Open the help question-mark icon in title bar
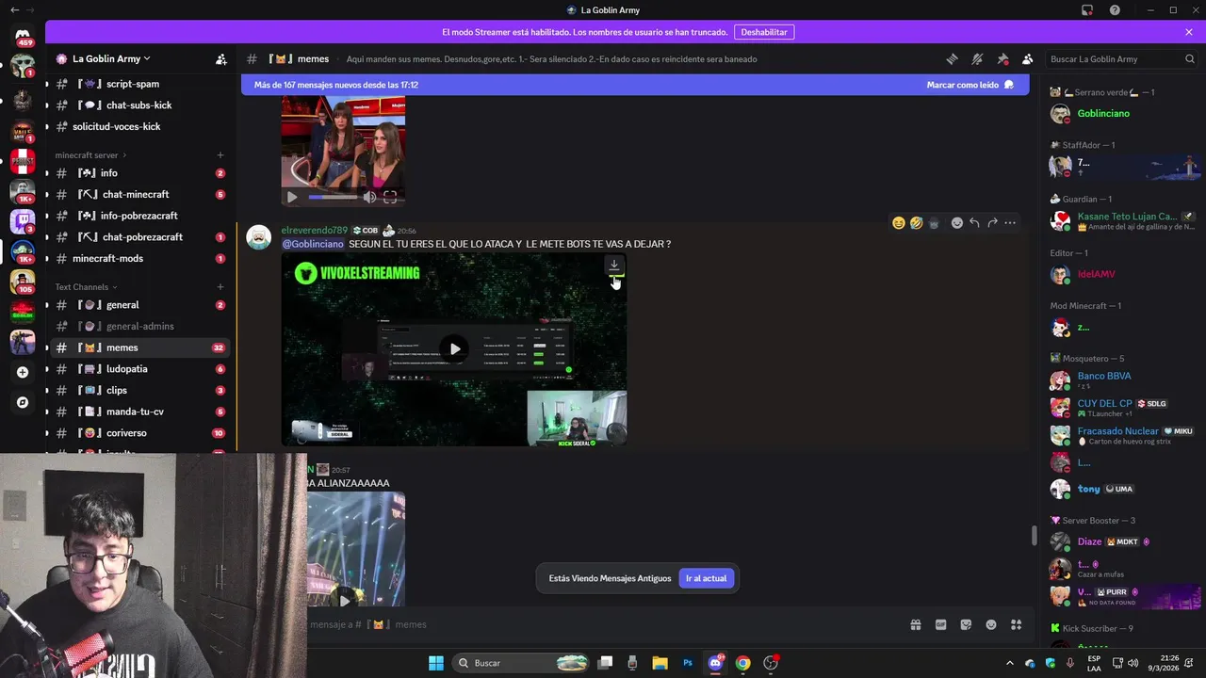Image resolution: width=1206 pixels, height=678 pixels. pyautogui.click(x=1115, y=10)
